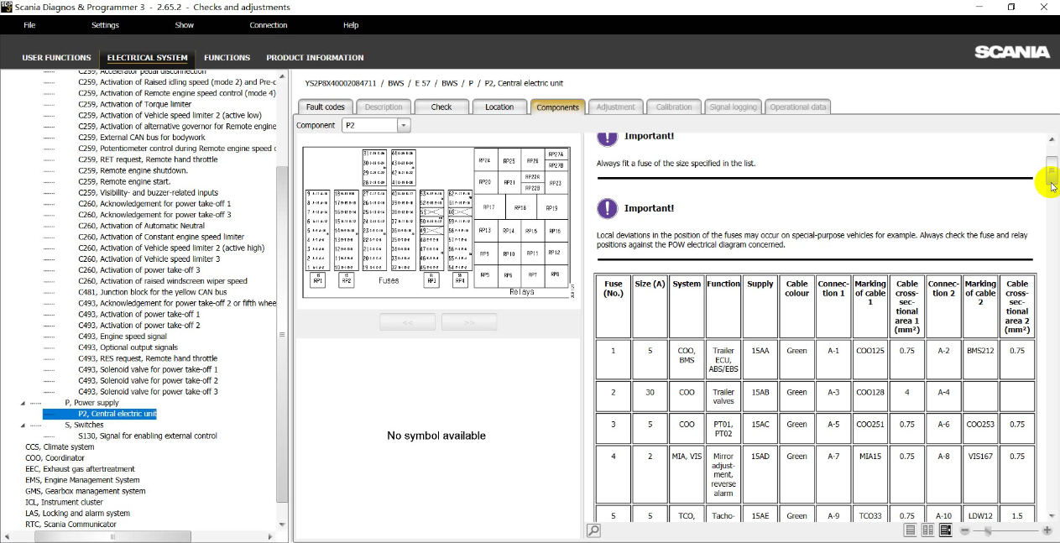1060x543 pixels.
Task: Click the Trailer valves function cell
Action: [x=723, y=396]
